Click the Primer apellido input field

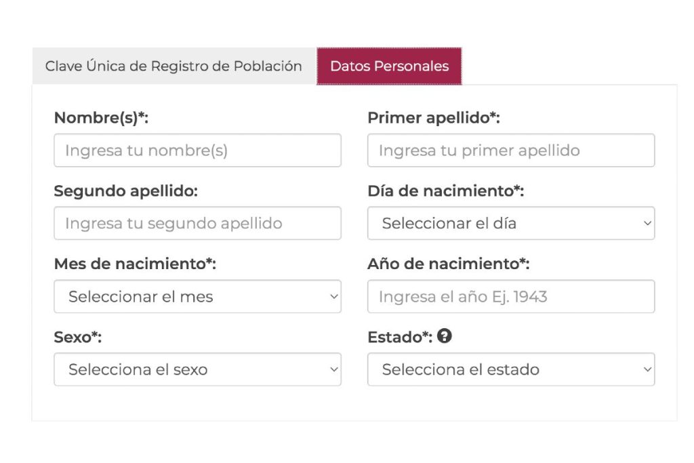click(510, 150)
